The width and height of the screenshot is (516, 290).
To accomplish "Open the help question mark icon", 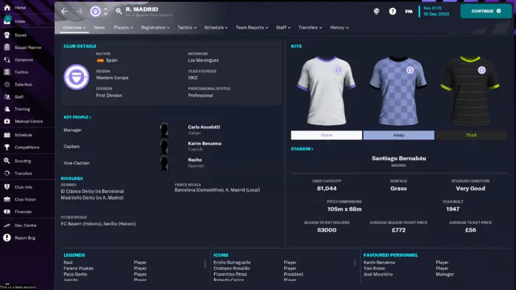I will point(392,12).
